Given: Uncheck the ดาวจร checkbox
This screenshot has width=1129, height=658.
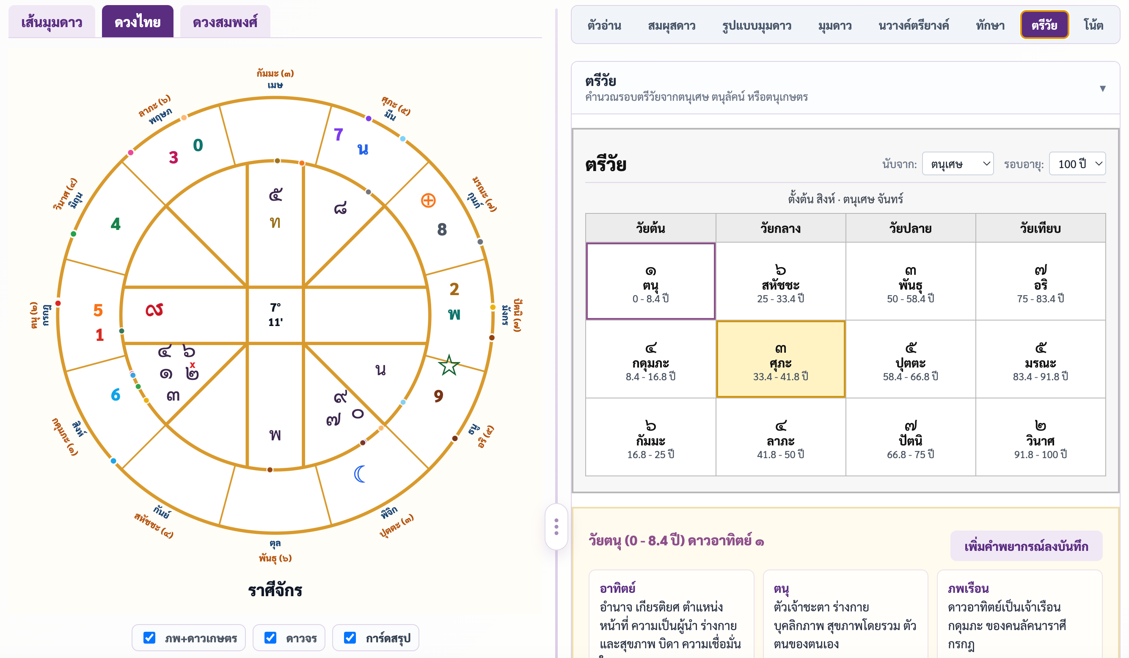Looking at the screenshot, I should tap(270, 637).
